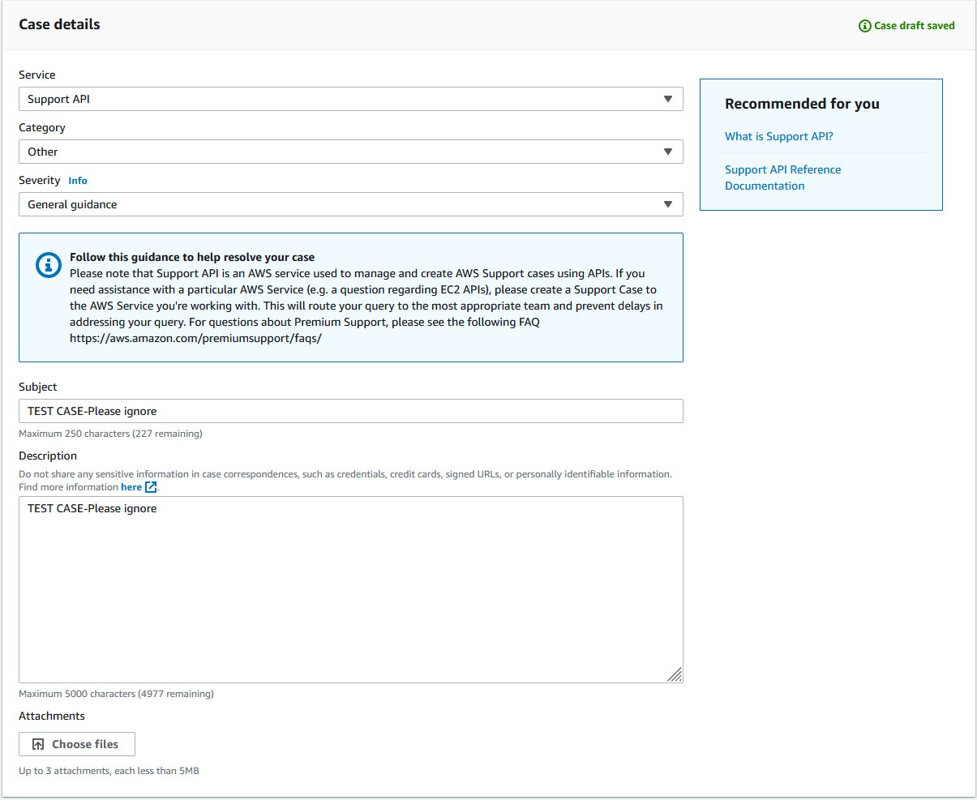Click the Attachments label
977x800 pixels.
click(52, 716)
